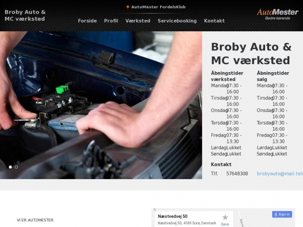Screen dimensions: 303x227
Task: Open Servicebooking from the navigation
Action: click(177, 21)
